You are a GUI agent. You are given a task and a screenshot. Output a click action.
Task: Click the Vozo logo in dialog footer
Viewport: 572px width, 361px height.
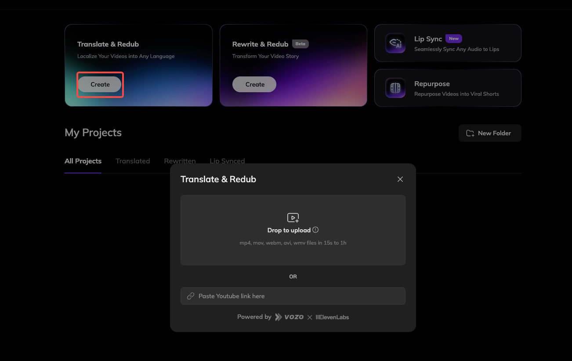tap(289, 317)
